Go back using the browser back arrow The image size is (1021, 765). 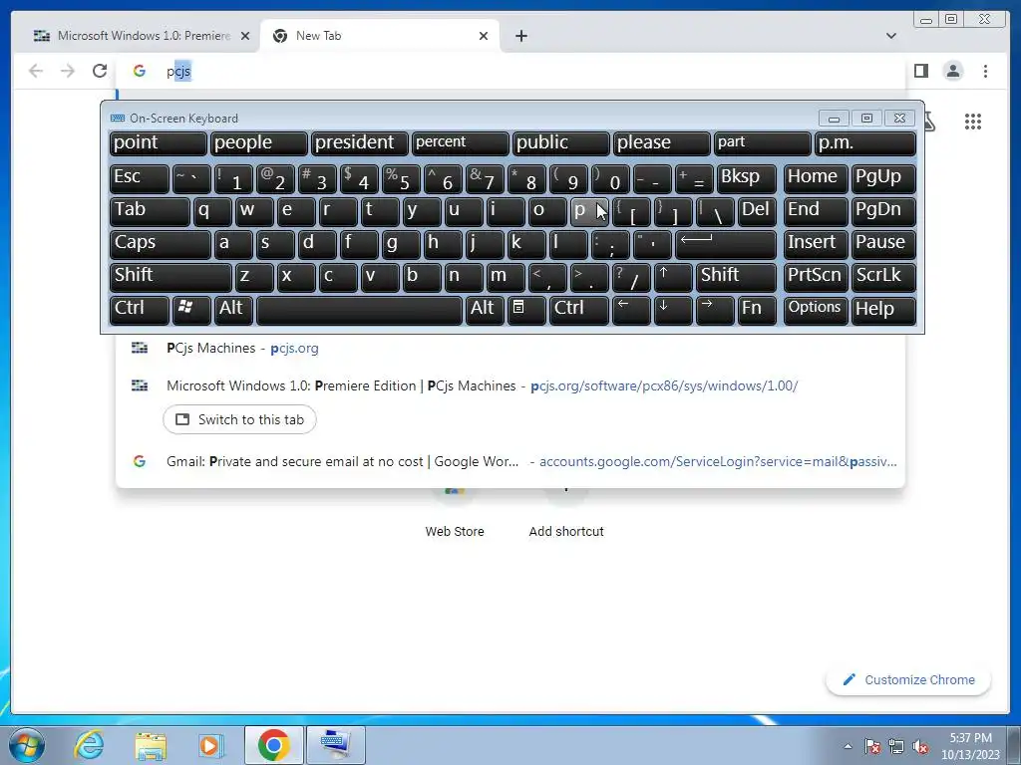pos(36,71)
